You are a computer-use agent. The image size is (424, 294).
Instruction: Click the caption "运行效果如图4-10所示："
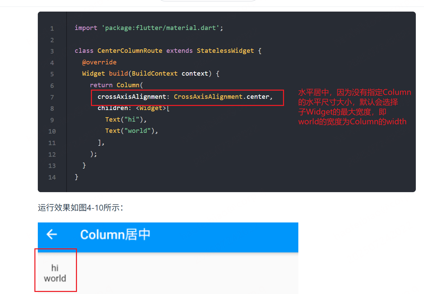pyautogui.click(x=81, y=208)
